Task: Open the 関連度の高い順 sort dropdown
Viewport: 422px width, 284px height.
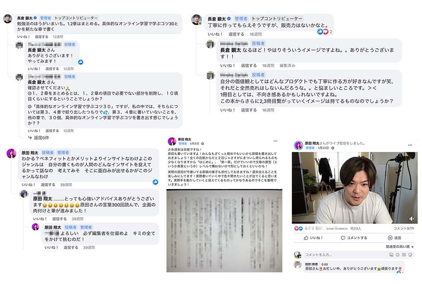Action: point(400,247)
